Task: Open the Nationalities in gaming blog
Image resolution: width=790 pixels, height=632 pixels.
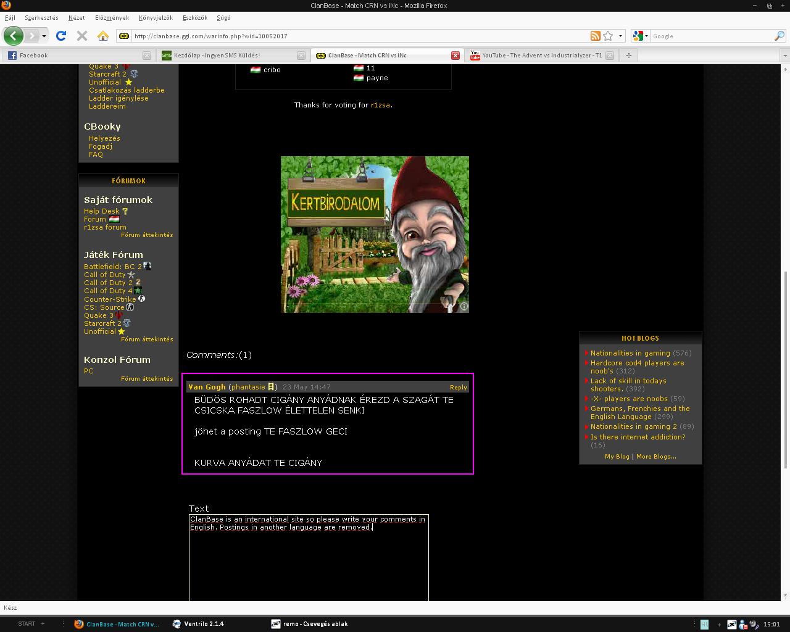Action: click(630, 353)
